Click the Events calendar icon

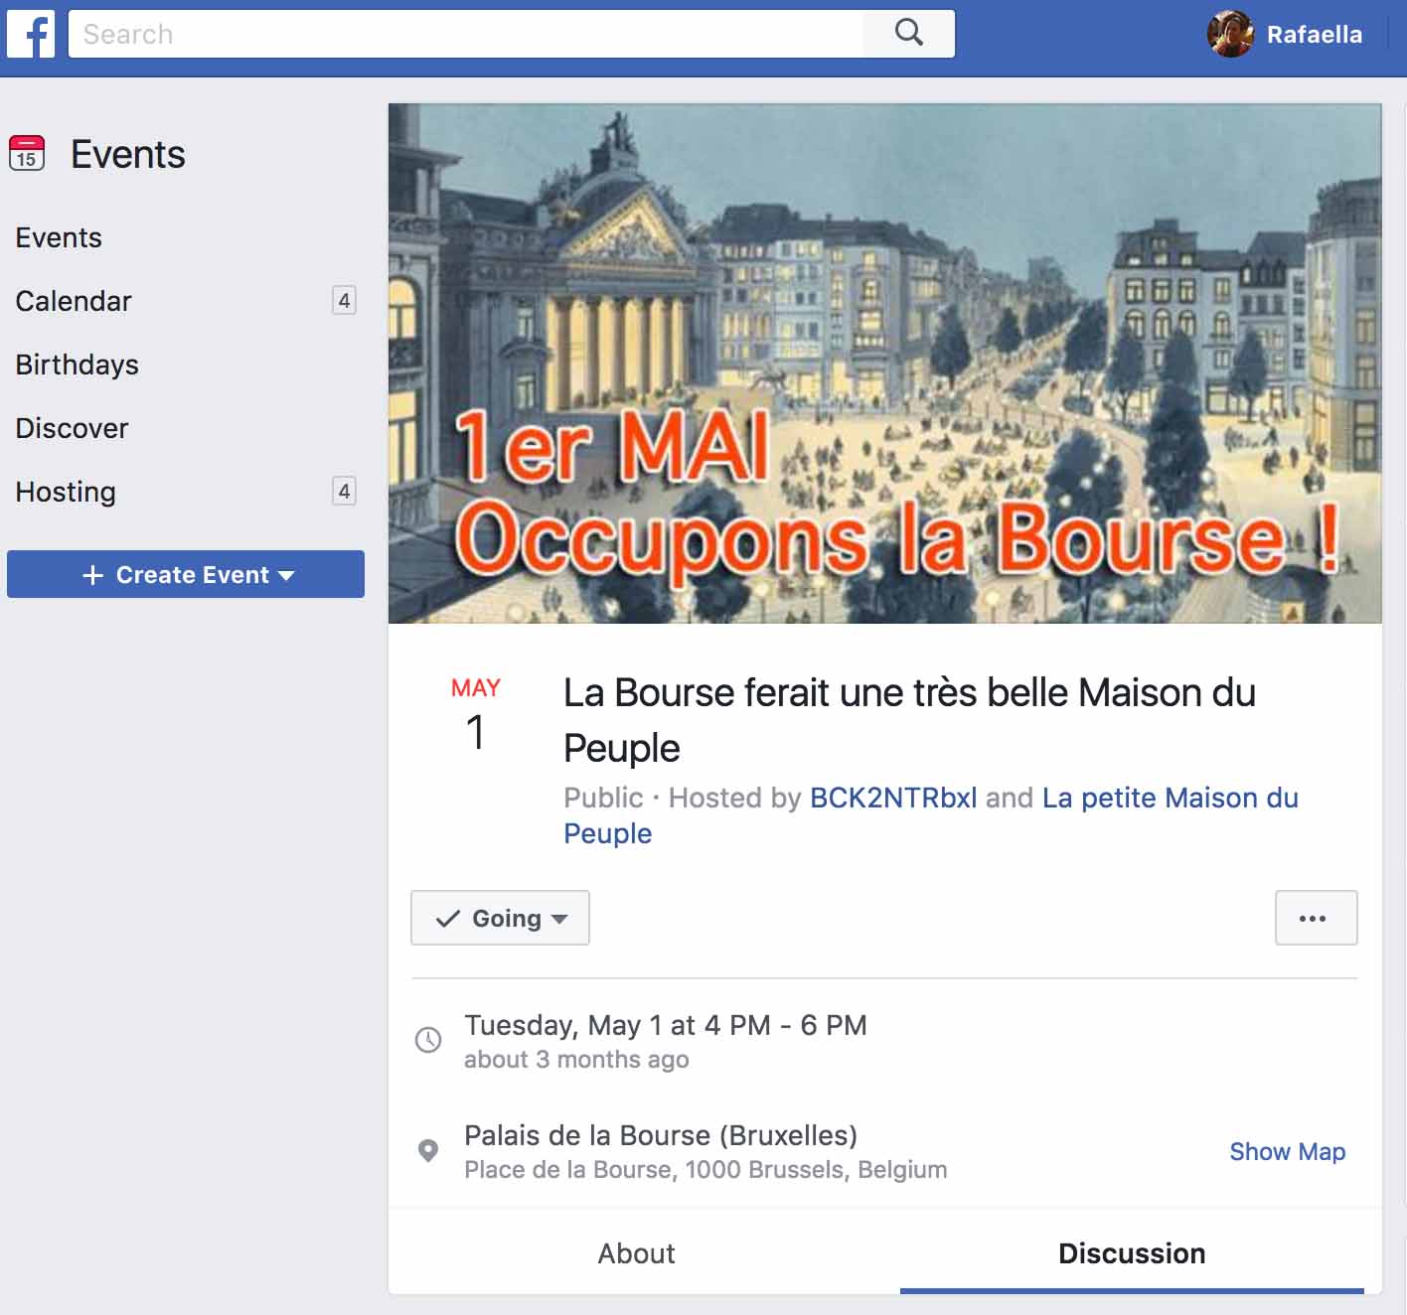point(27,153)
